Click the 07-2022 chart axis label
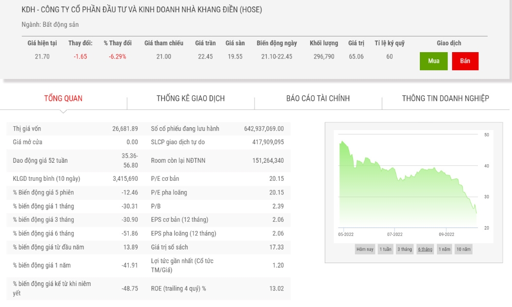 coord(395,234)
